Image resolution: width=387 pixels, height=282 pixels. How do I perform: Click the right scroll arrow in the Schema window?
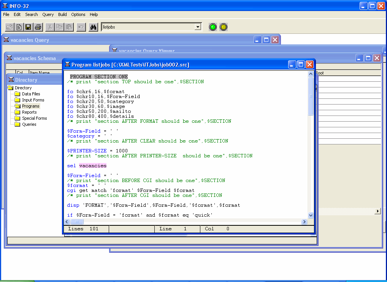click(x=377, y=211)
